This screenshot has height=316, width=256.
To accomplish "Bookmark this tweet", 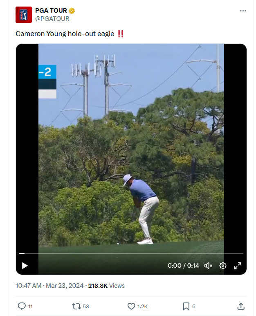I will (x=186, y=306).
